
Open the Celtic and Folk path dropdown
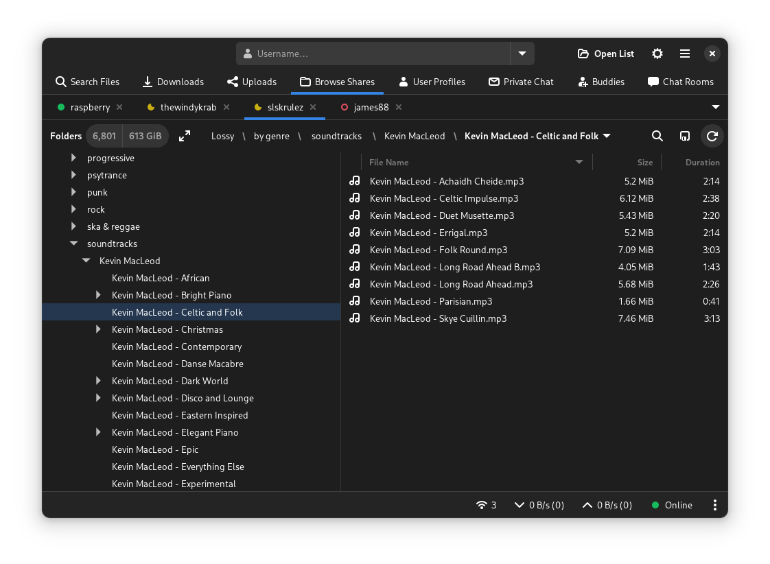pyautogui.click(x=607, y=136)
